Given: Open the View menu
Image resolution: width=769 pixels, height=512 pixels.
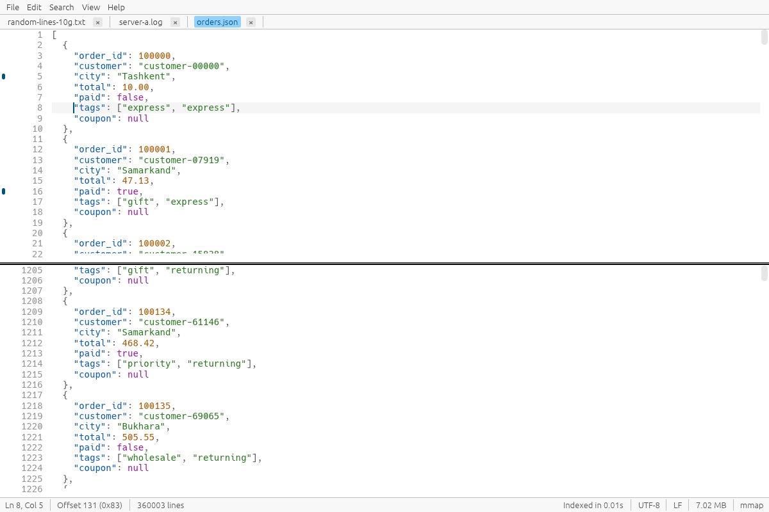Looking at the screenshot, I should 91,7.
